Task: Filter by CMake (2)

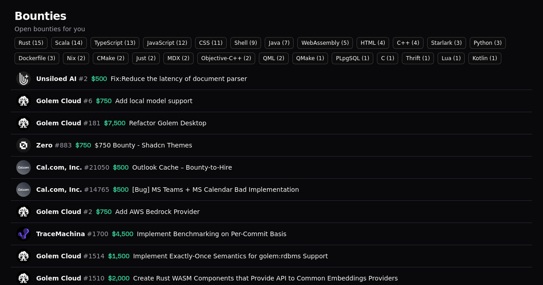Action: tap(110, 58)
